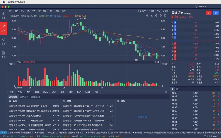
Task: Select the MACD indicator tab
Action: point(88,92)
